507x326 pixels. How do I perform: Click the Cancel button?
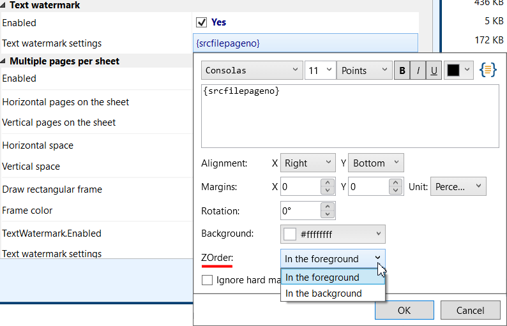click(x=470, y=311)
